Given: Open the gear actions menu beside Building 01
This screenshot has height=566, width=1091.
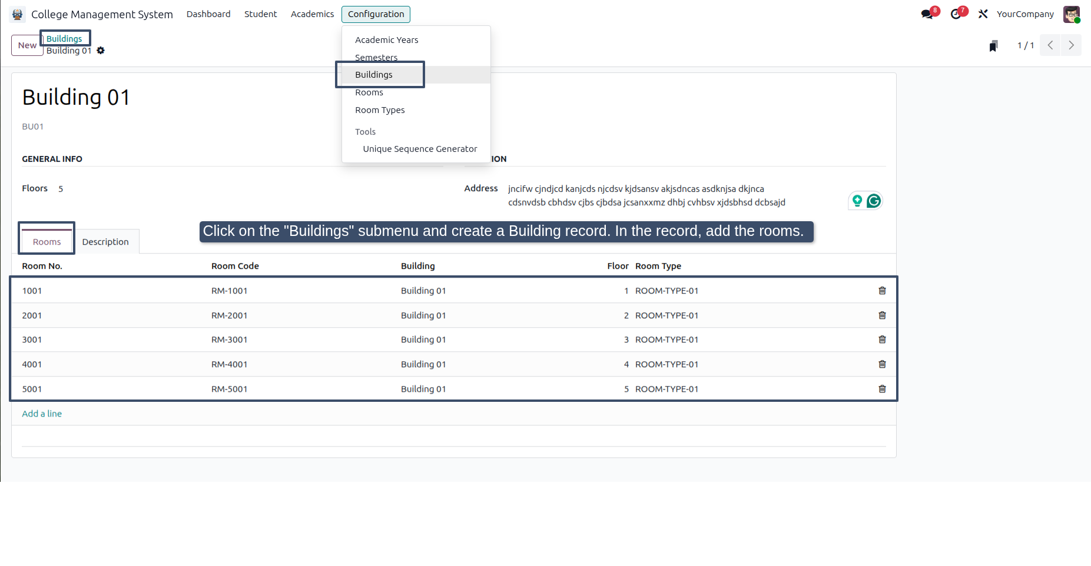Looking at the screenshot, I should [x=101, y=51].
